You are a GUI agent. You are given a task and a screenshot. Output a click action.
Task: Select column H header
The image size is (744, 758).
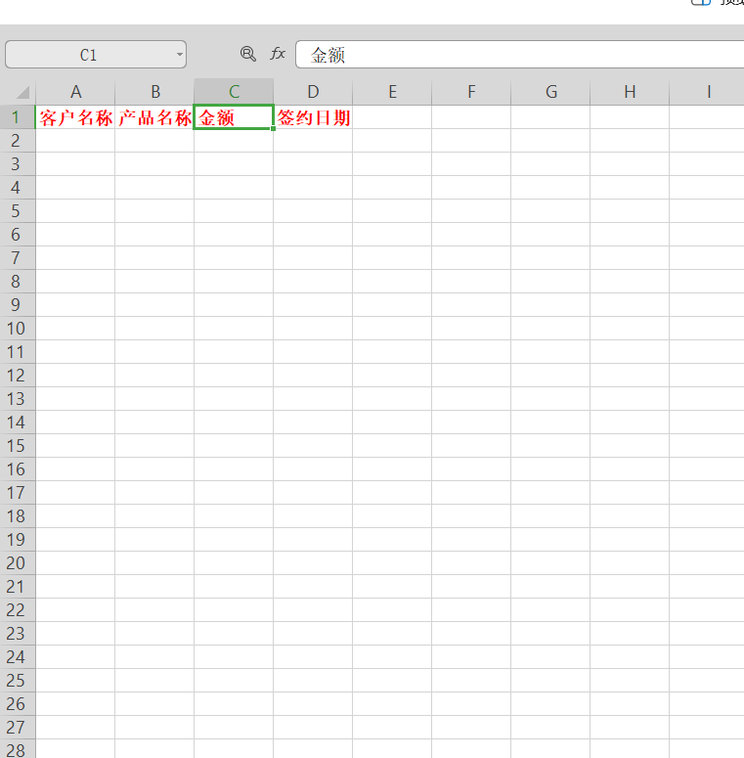point(630,92)
